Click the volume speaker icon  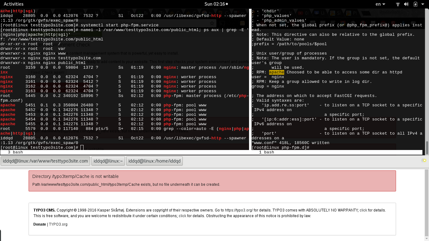[406, 4]
